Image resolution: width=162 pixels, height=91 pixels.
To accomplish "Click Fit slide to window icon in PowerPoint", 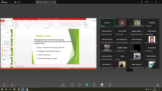I will (95, 69).
